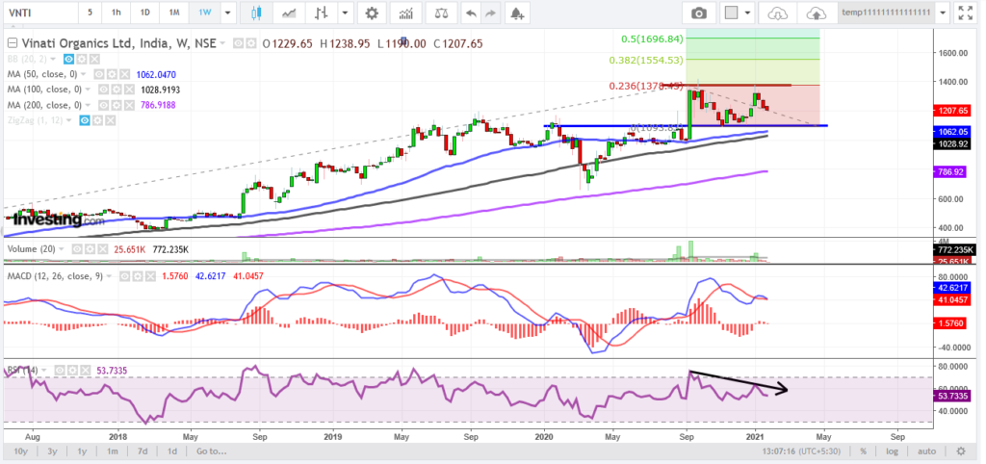The height and width of the screenshot is (464, 986).
Task: Select the 1D interval
Action: tap(144, 13)
